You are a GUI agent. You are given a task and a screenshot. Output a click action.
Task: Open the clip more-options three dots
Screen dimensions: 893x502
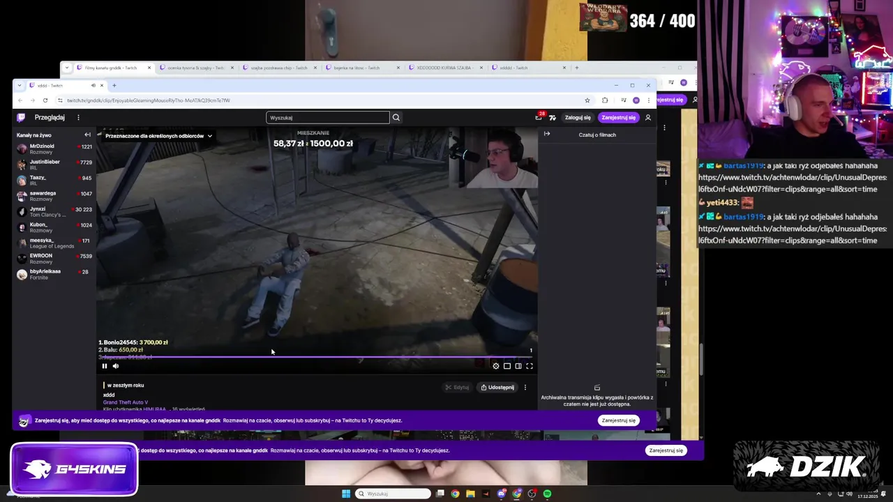pyautogui.click(x=525, y=388)
